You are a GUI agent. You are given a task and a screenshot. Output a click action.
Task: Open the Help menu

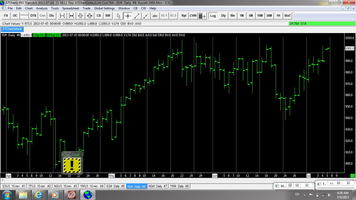(153, 8)
